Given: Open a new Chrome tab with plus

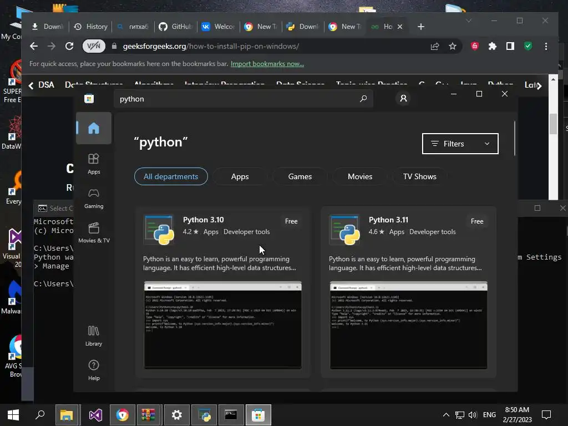Looking at the screenshot, I should pos(420,27).
